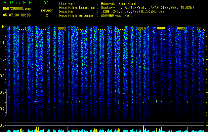Click the Receiving Location label
This screenshot has width=208, height=132.
pos(77,8)
